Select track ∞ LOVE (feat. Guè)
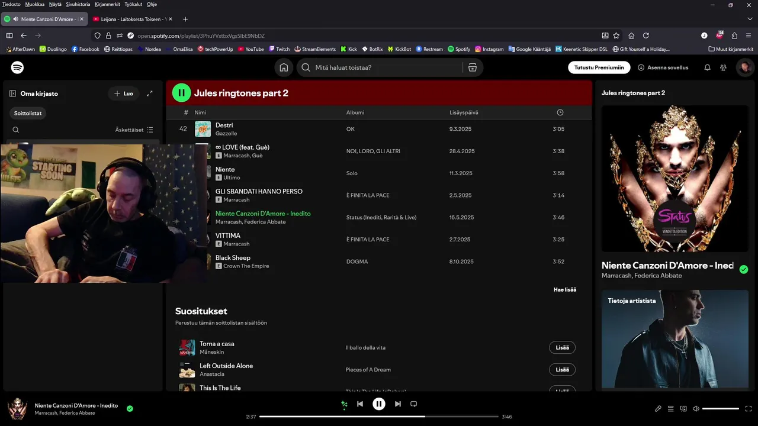 point(242,147)
